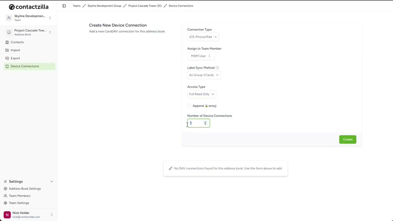
Task: Open the Connection Type dropdown
Action: click(x=203, y=37)
